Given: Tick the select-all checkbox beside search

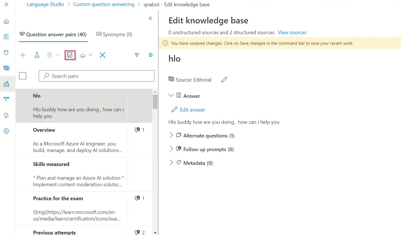Looking at the screenshot, I should [23, 76].
